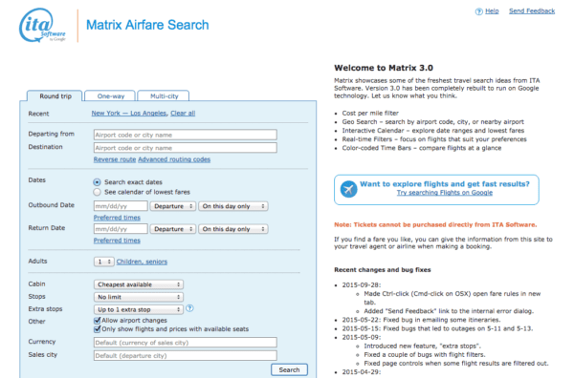Click the Help question mark icon
The width and height of the screenshot is (574, 378).
(479, 11)
